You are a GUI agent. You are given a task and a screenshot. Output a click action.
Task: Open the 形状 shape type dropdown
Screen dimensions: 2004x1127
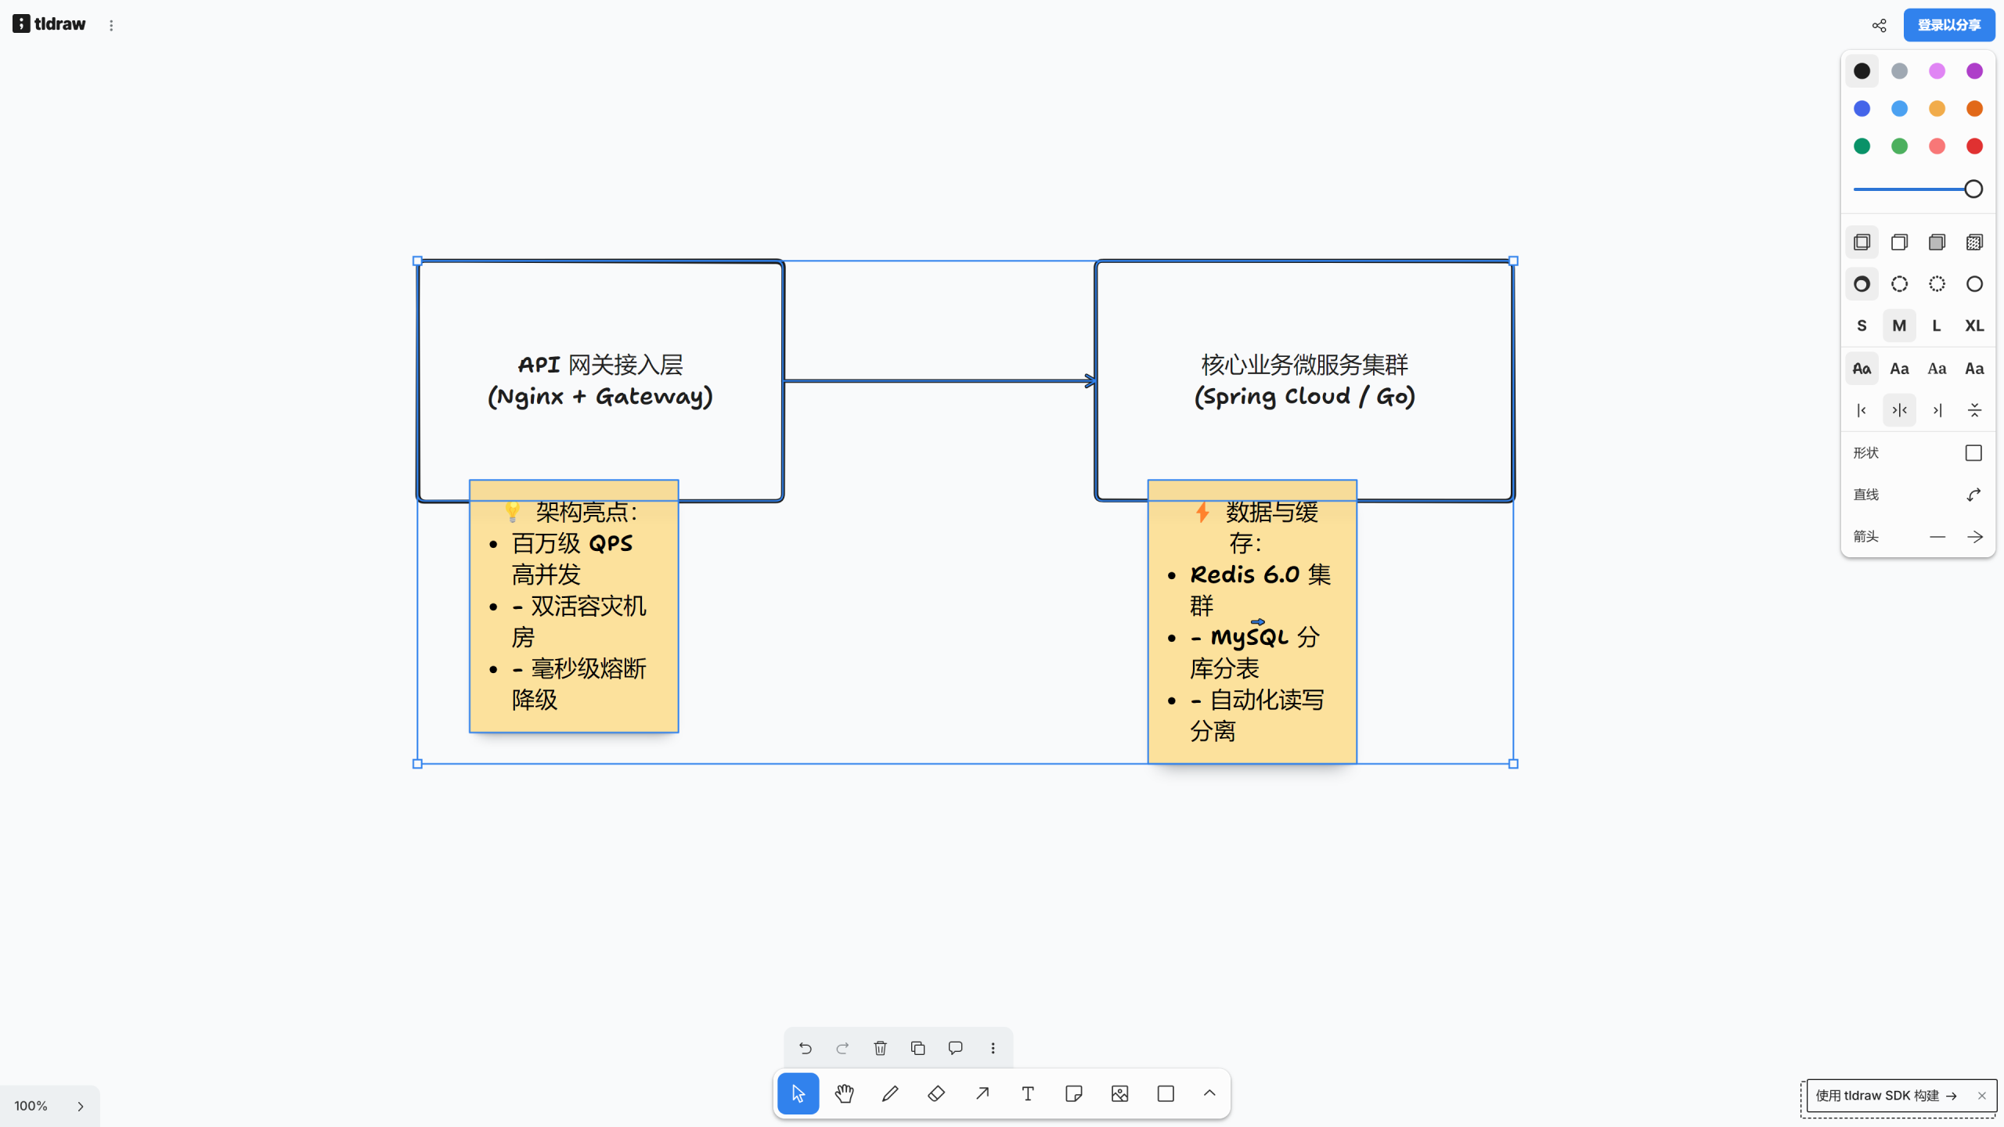click(1973, 453)
